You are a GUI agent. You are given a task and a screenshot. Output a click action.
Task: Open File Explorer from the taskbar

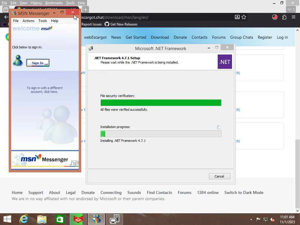pos(42,219)
